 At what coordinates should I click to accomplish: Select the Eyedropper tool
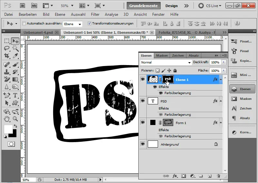15,56
